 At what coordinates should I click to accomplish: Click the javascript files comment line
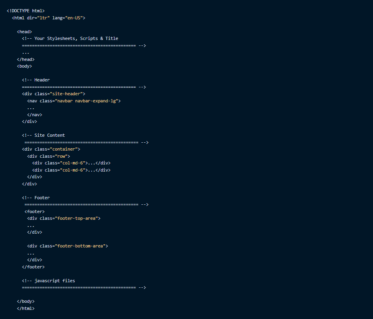pyautogui.click(x=49, y=281)
